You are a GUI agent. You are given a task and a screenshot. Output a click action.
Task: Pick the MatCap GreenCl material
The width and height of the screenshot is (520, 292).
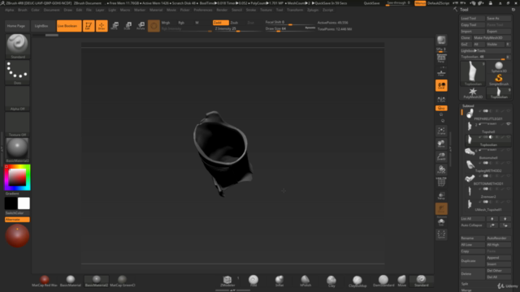pyautogui.click(x=123, y=281)
